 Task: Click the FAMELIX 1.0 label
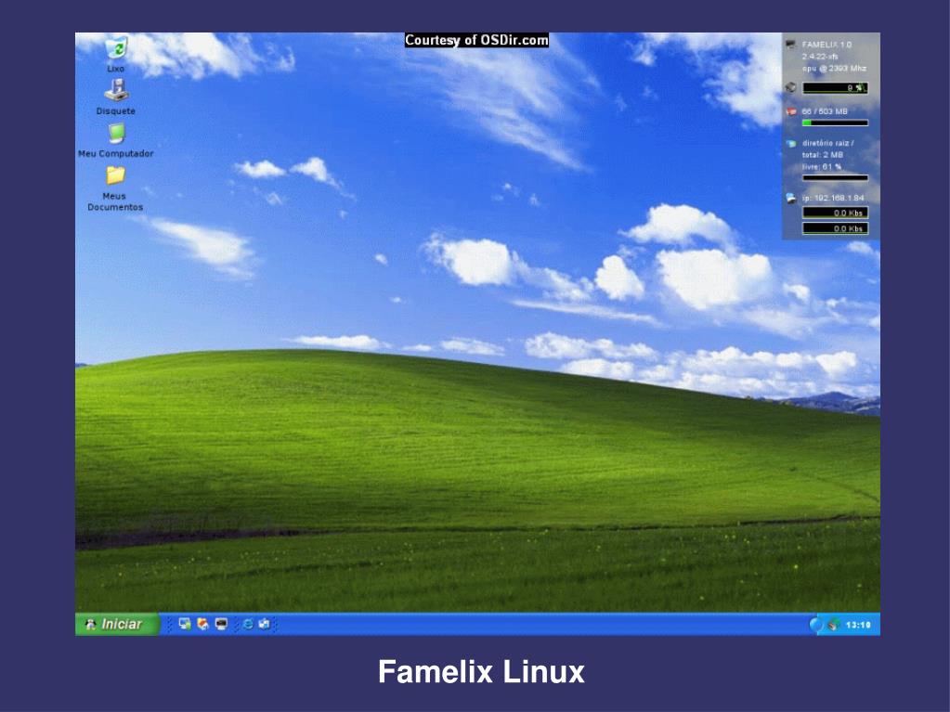(x=826, y=45)
